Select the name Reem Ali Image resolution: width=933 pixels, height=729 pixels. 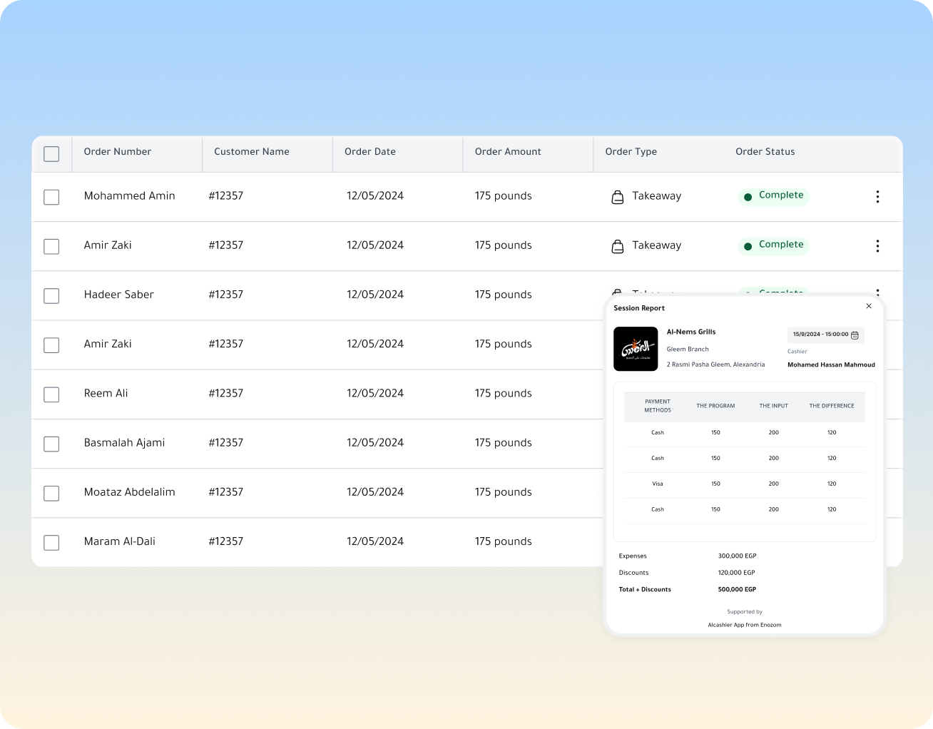coord(106,393)
